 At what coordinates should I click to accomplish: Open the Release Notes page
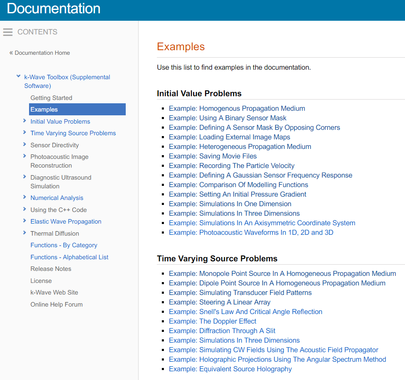[51, 269]
